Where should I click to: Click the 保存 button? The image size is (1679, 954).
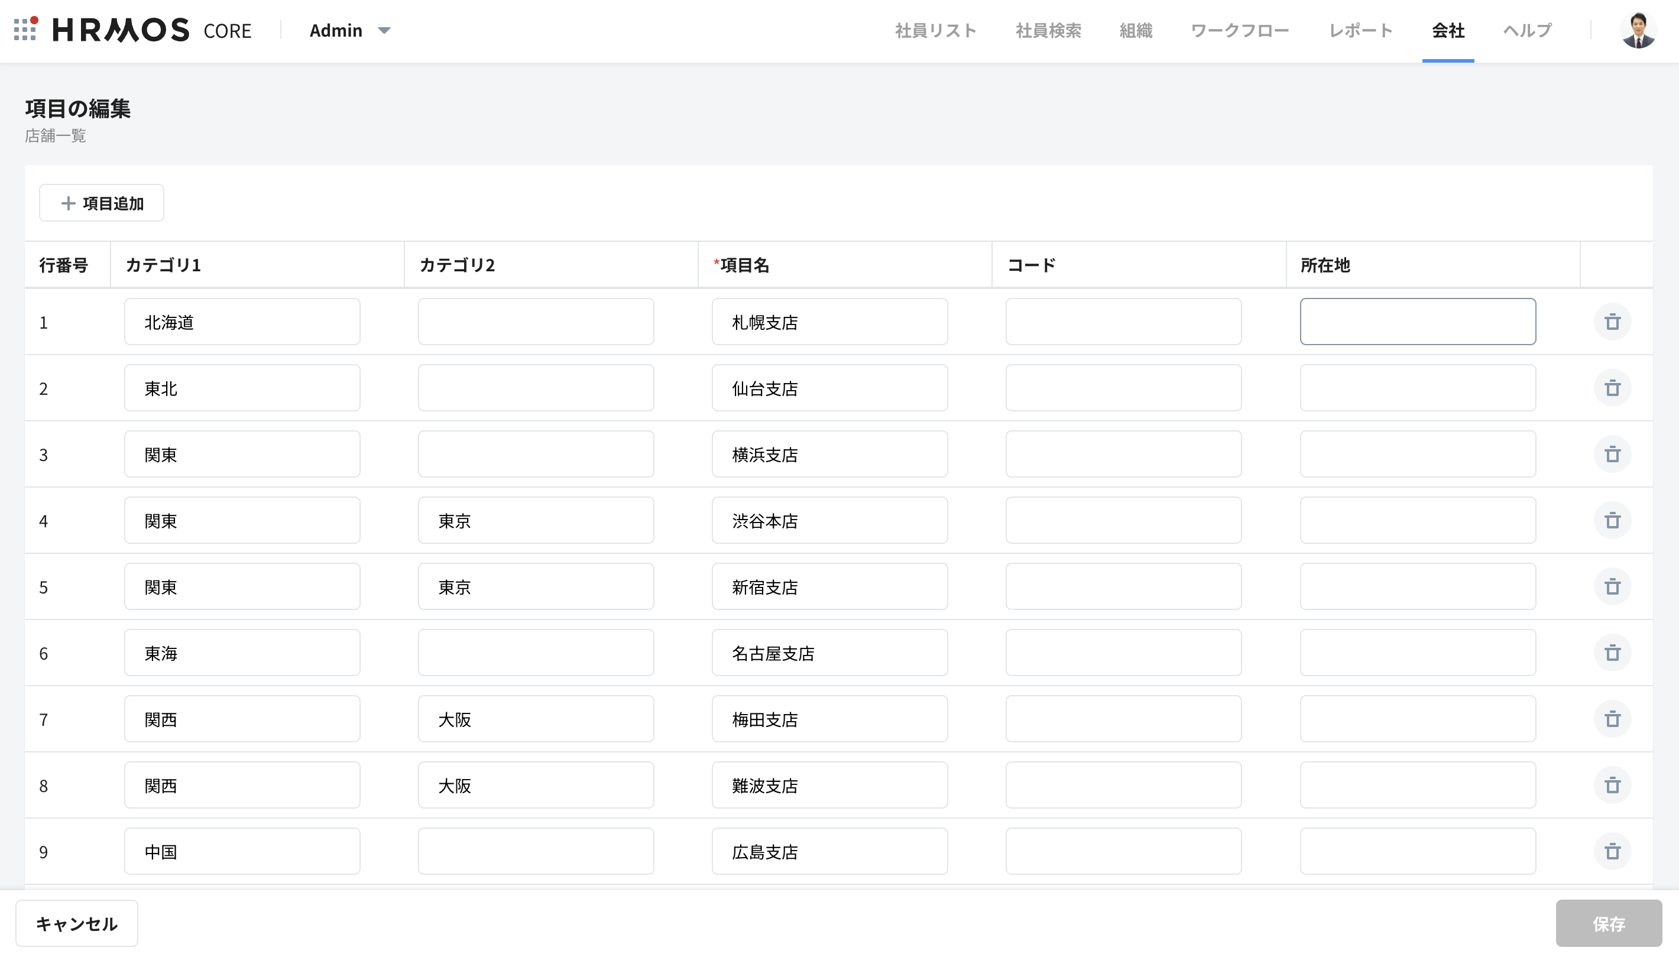pos(1608,923)
